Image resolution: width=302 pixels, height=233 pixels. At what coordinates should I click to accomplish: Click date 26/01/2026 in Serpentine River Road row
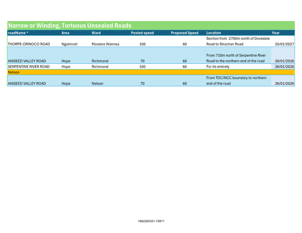tap(284, 67)
